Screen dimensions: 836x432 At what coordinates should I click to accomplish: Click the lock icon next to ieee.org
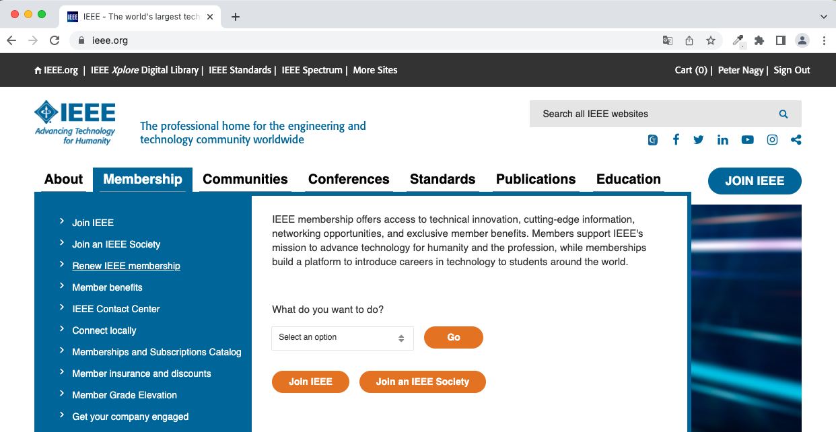pos(81,40)
